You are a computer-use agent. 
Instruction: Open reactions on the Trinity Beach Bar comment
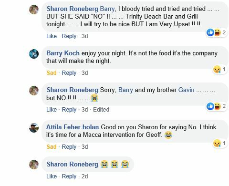click(216, 32)
